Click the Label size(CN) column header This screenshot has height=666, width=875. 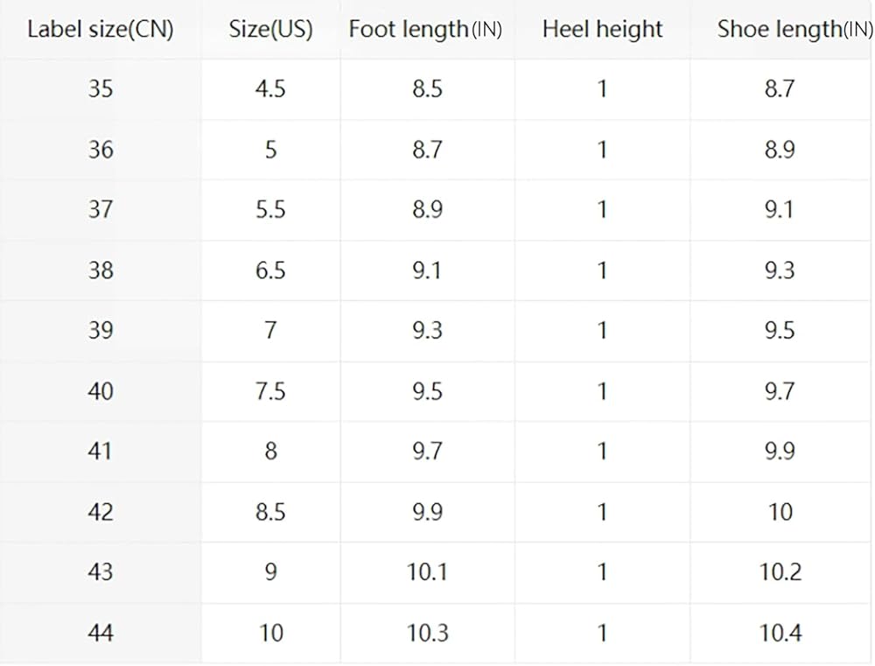click(x=101, y=29)
